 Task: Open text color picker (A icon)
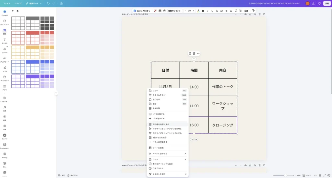(198, 11)
